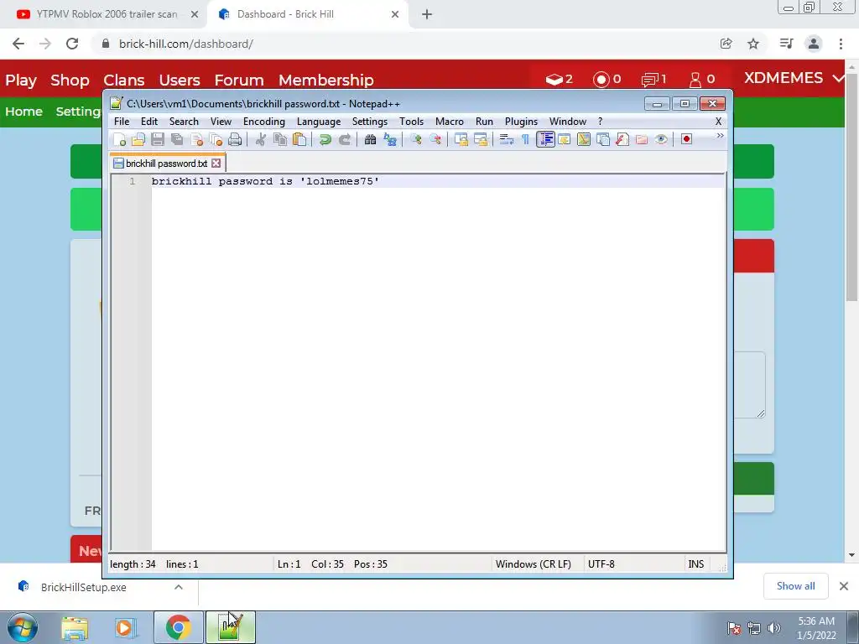Click the Paste clipboard icon

299,140
